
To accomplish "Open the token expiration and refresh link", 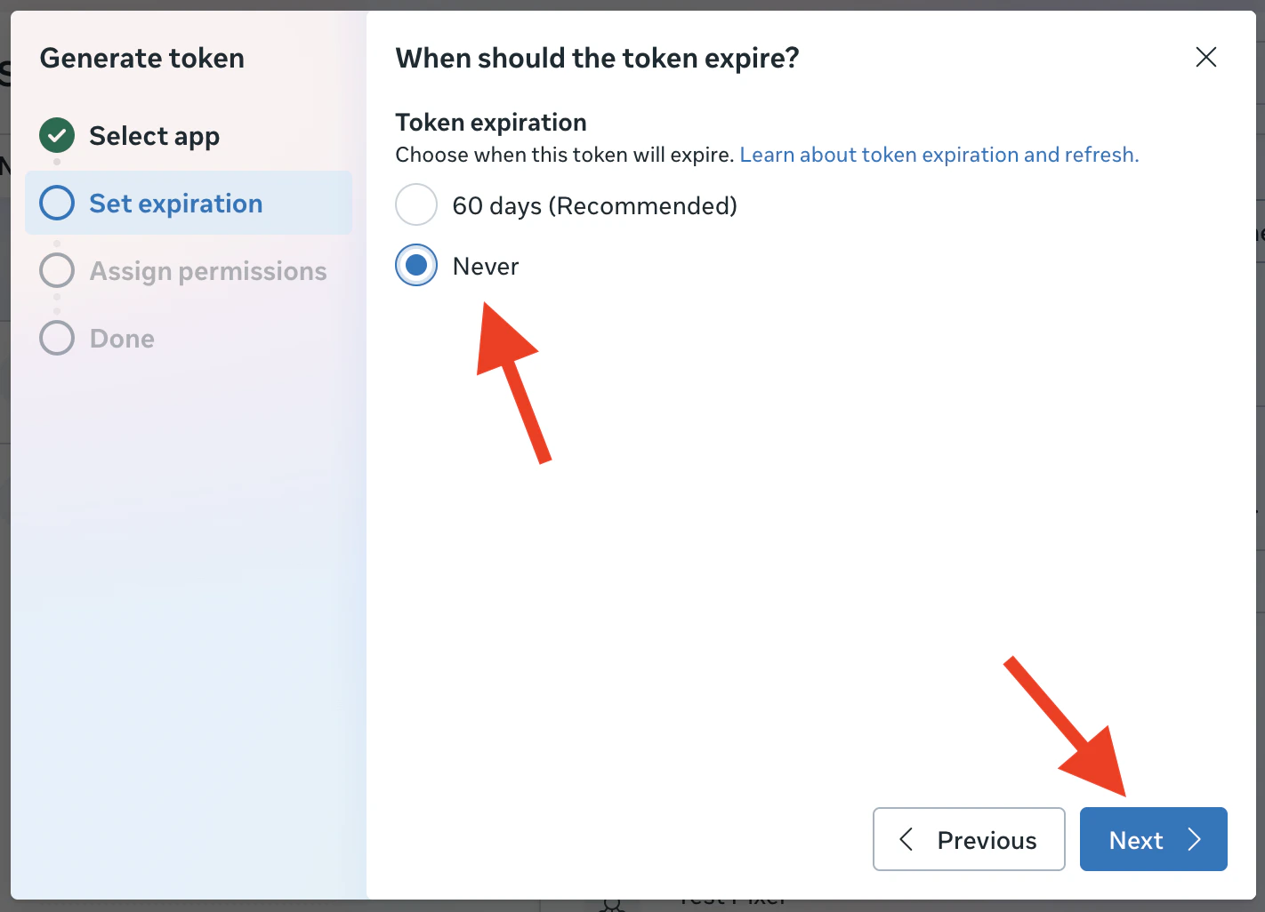I will point(938,154).
